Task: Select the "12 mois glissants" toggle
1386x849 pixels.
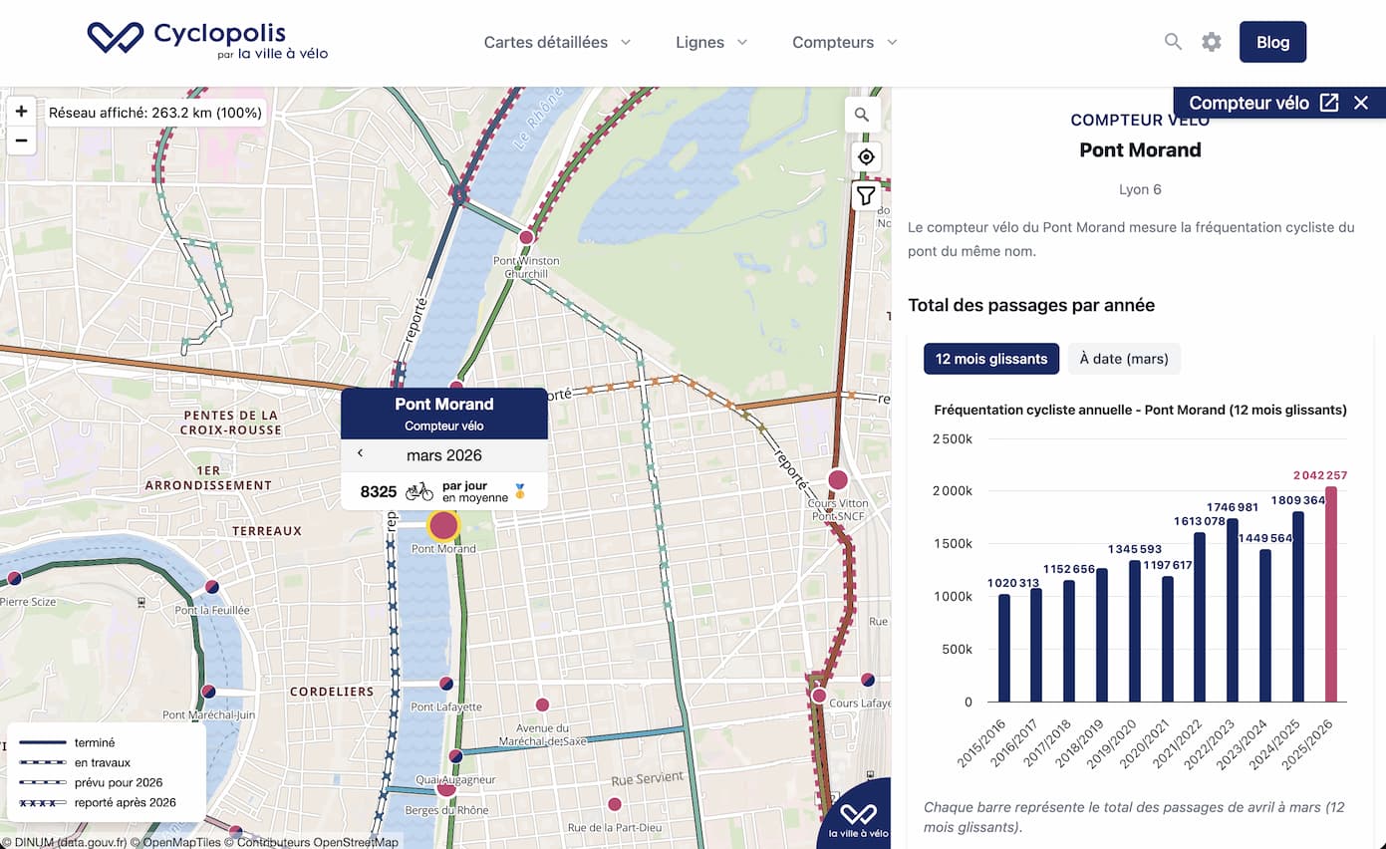Action: pyautogui.click(x=990, y=359)
